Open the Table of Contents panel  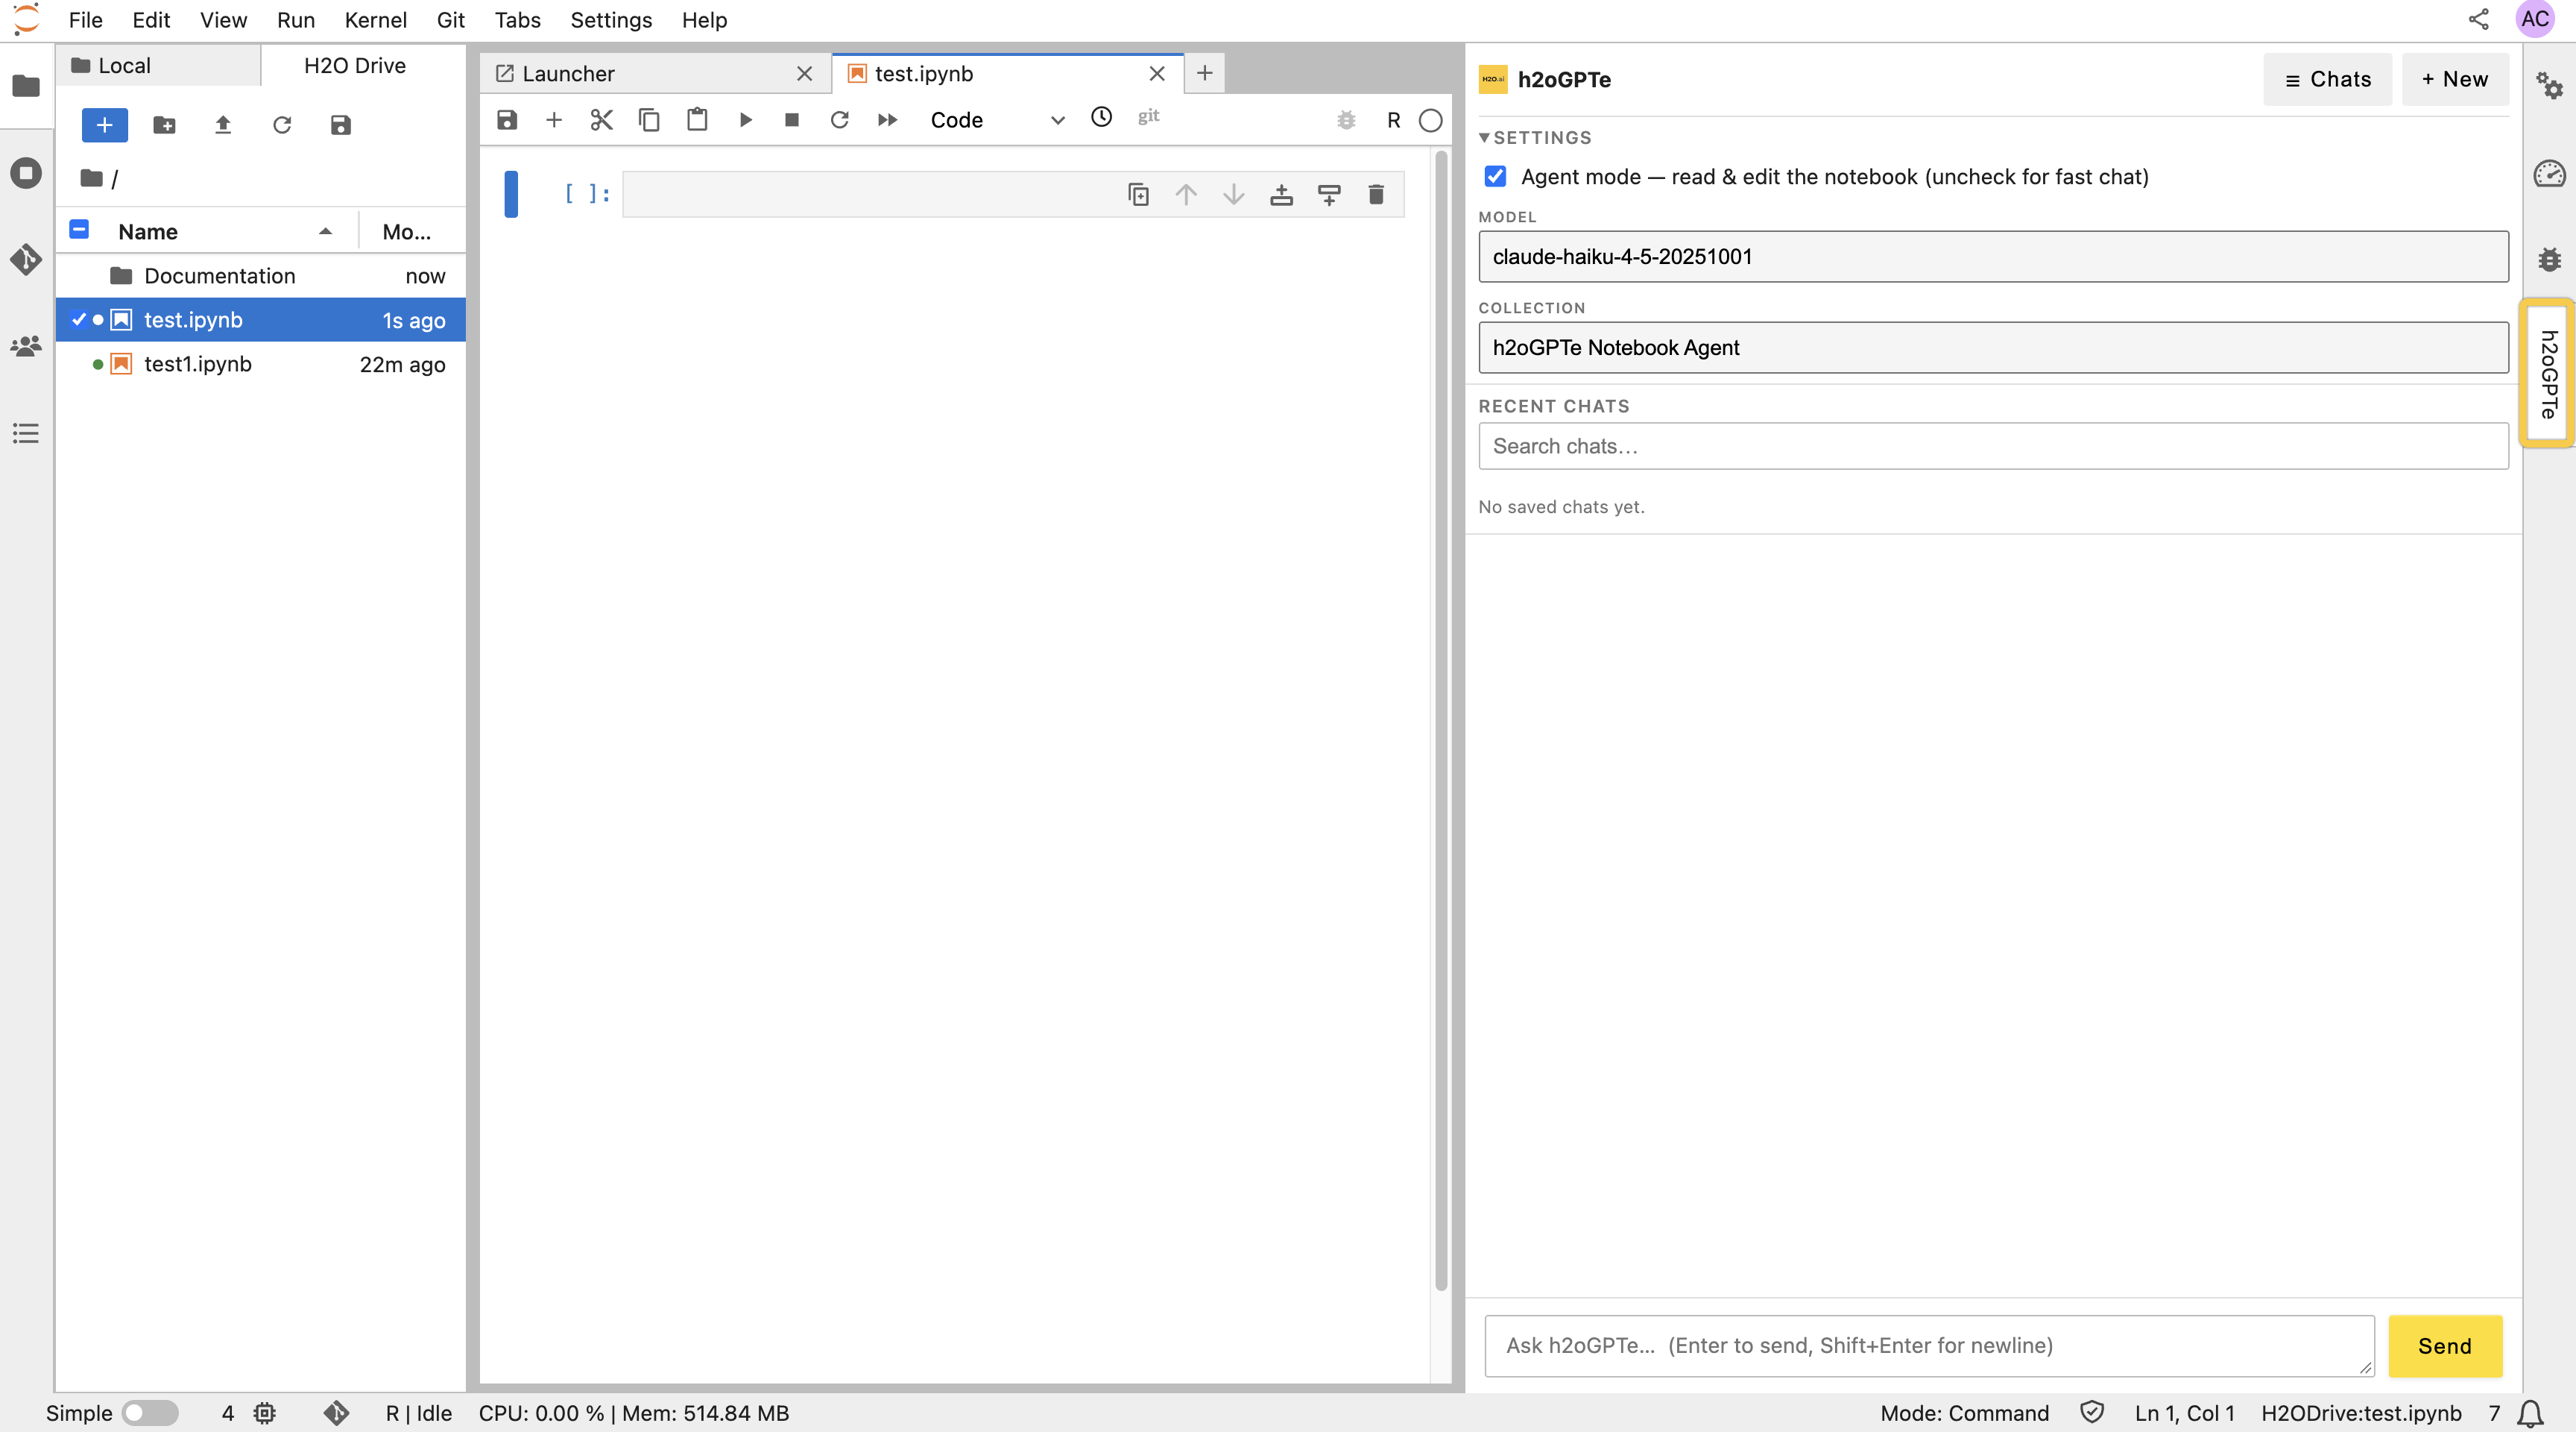click(x=26, y=433)
